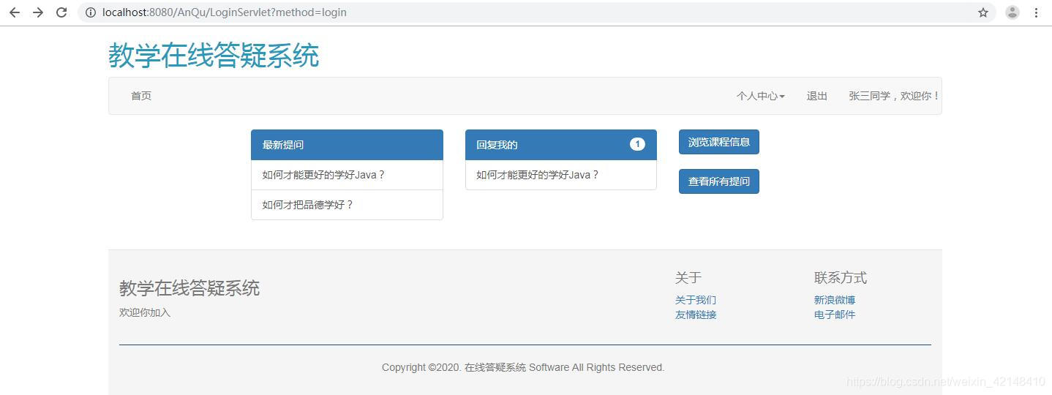Click the 教学在线答疑系统 site title
Viewport: 1052px width, 395px height.
point(214,55)
